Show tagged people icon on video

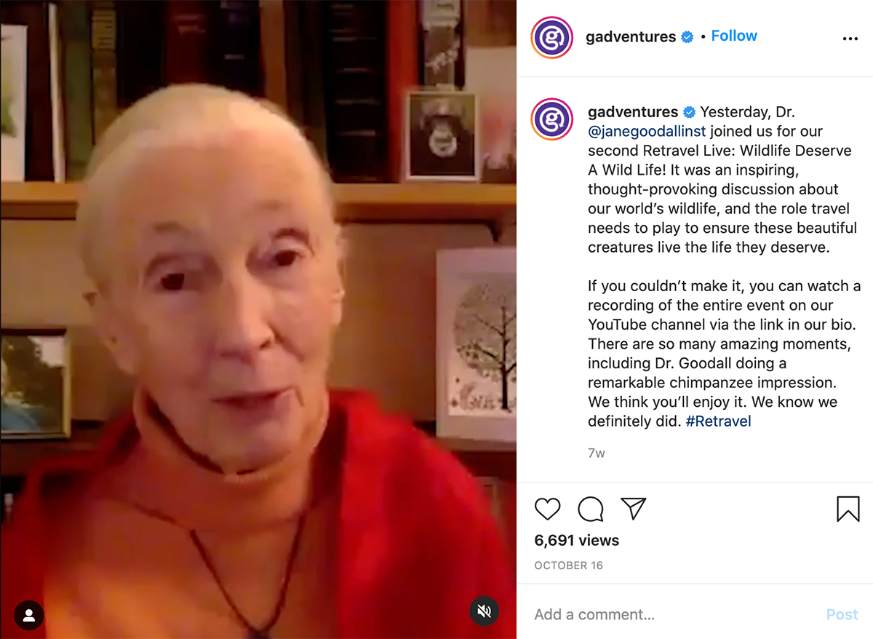tap(29, 616)
